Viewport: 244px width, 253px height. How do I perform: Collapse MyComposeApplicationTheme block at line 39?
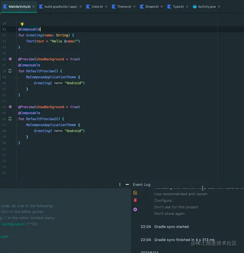(x=16, y=77)
